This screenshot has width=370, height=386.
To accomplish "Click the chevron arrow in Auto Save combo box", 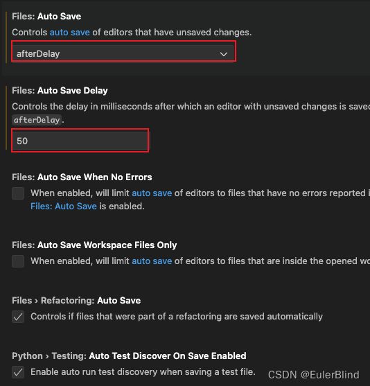I will point(224,54).
